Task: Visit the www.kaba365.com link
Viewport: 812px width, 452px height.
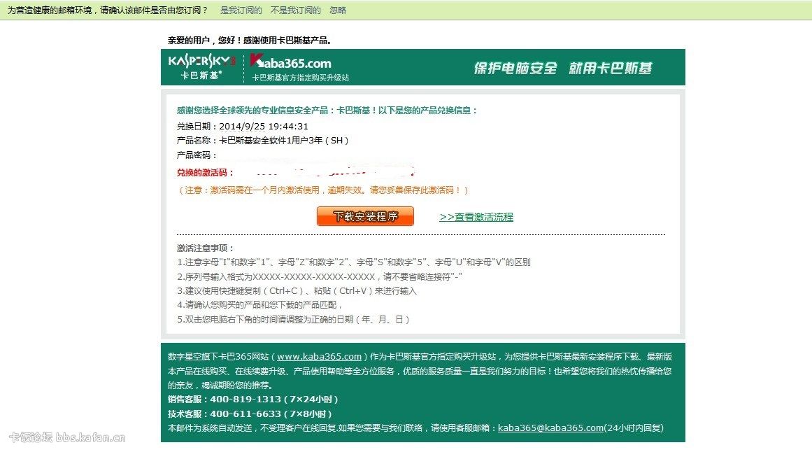Action: [319, 357]
